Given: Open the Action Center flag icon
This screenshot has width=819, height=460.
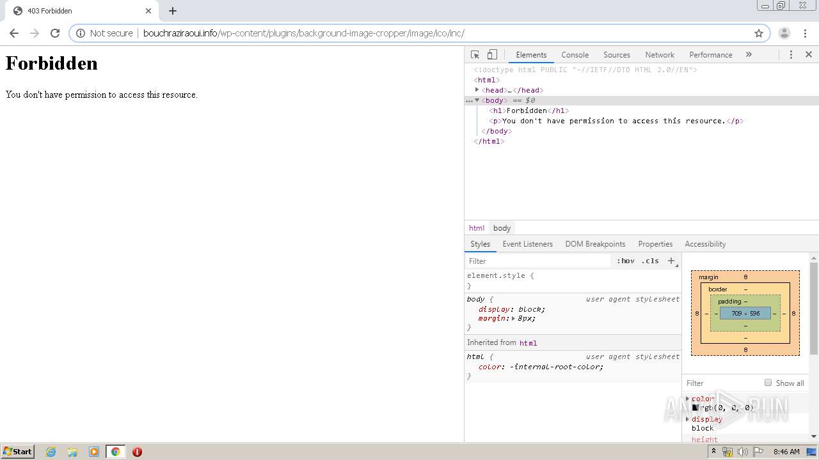Looking at the screenshot, I should pos(758,452).
